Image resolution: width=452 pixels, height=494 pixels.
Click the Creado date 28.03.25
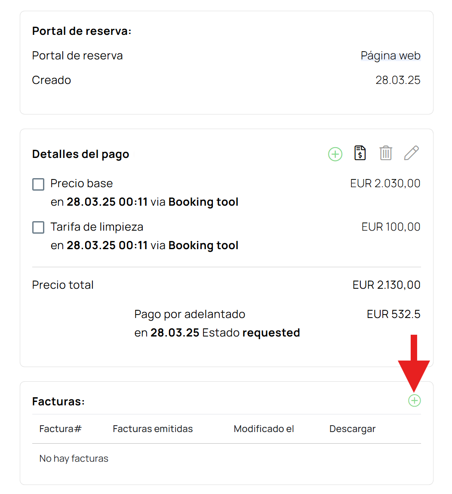(x=398, y=80)
